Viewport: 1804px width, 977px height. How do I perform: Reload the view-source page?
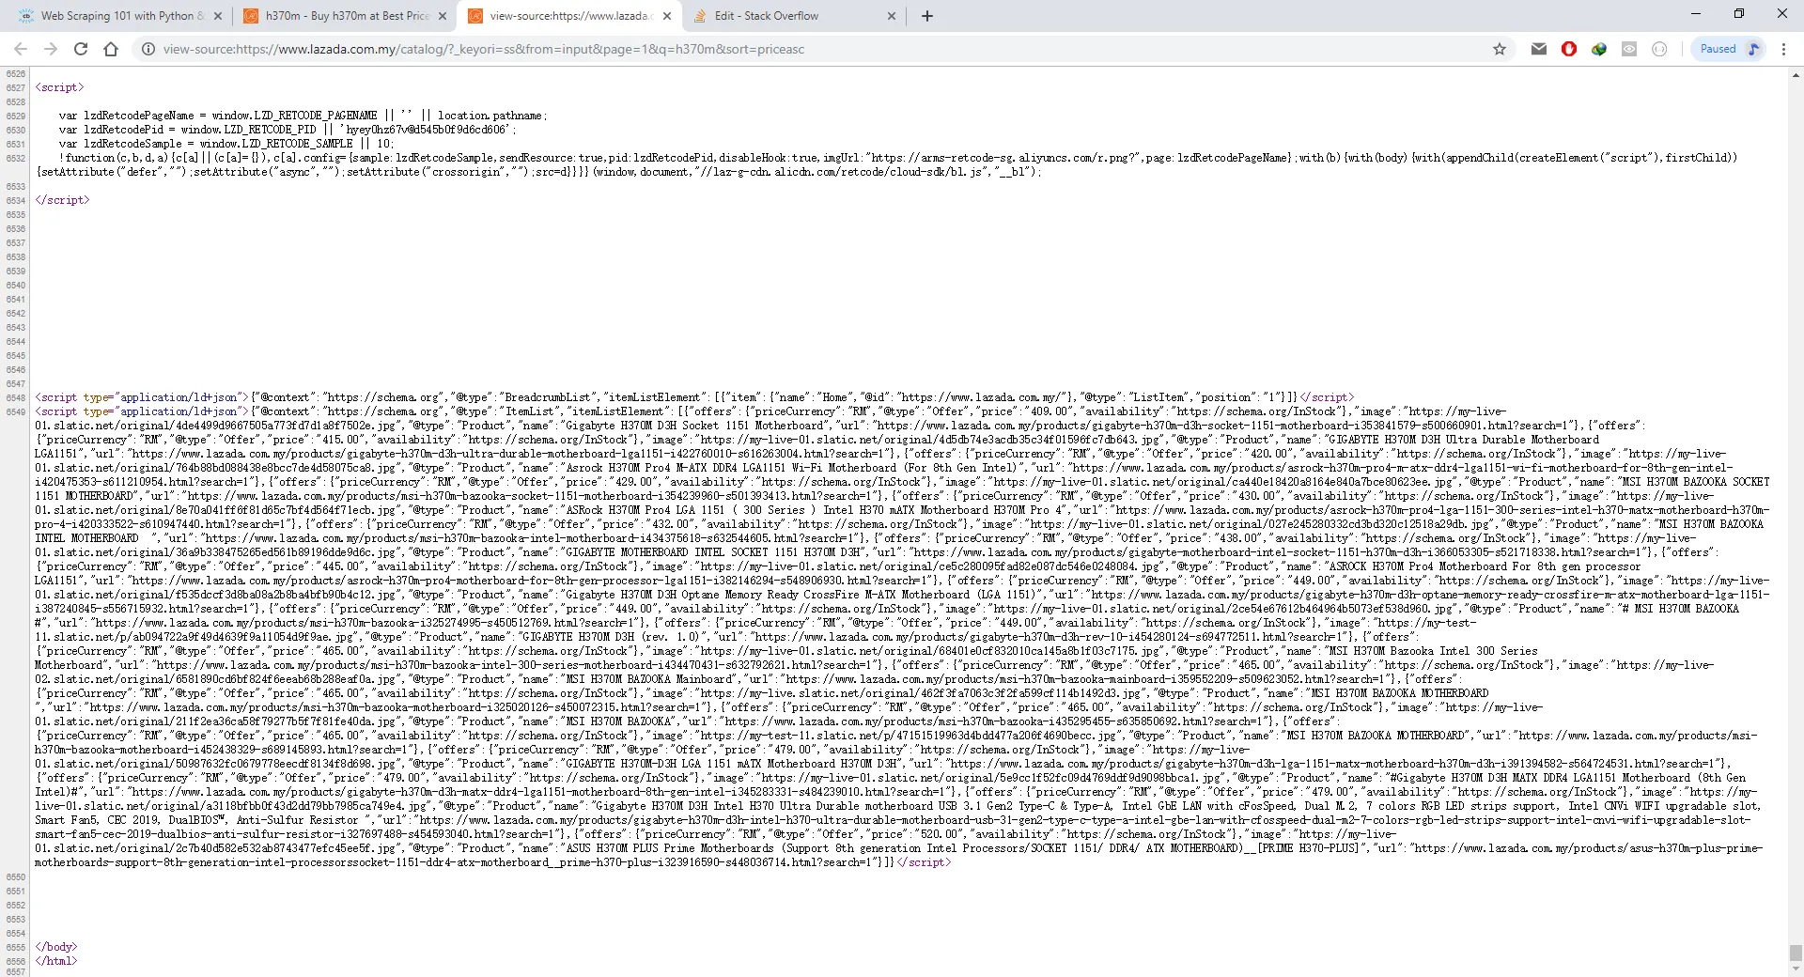[81, 49]
